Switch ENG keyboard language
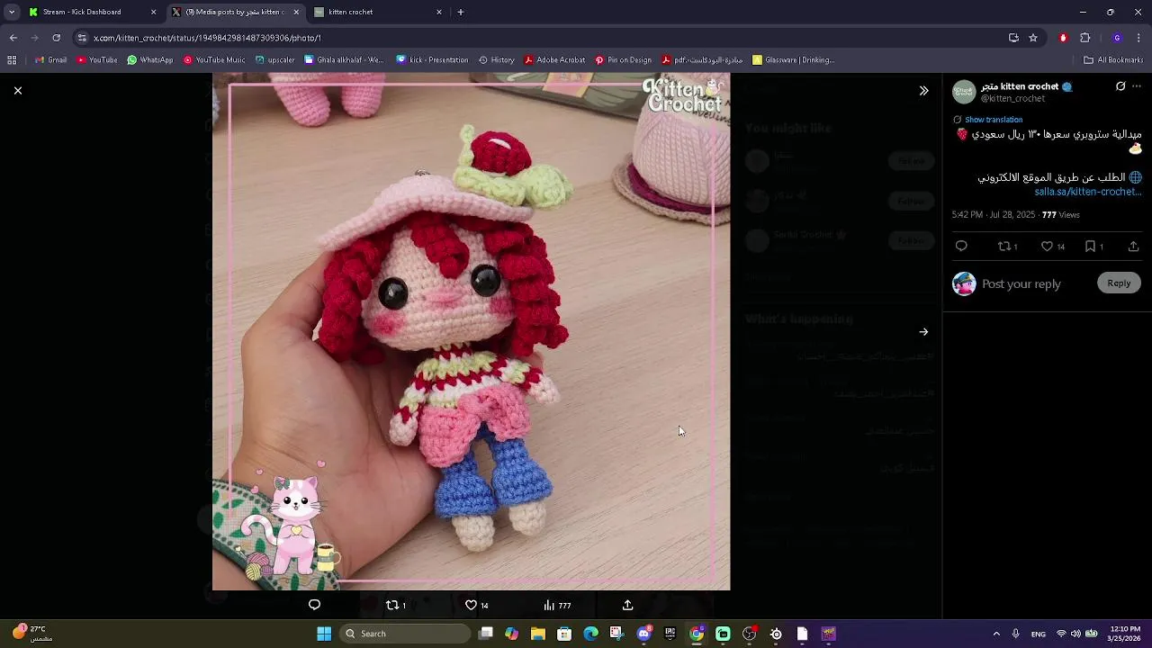Image resolution: width=1152 pixels, height=648 pixels. pos(1039,634)
